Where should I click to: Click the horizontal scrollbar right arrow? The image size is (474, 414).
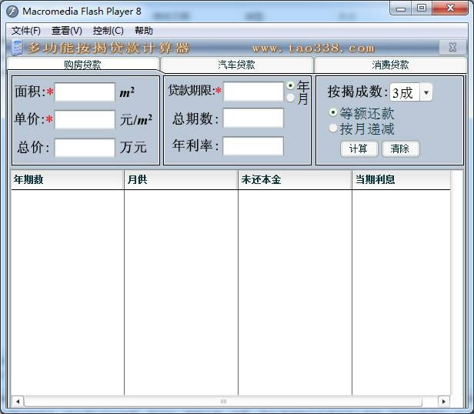pos(444,402)
